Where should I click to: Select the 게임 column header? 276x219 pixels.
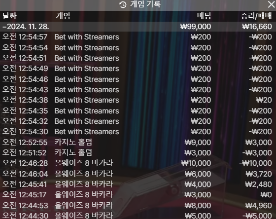coord(63,16)
